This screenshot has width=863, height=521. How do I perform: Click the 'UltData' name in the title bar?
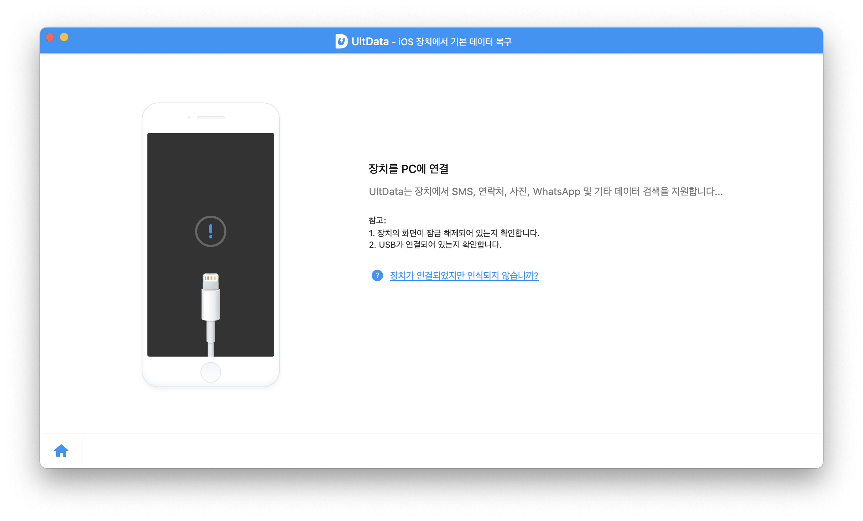coord(370,42)
